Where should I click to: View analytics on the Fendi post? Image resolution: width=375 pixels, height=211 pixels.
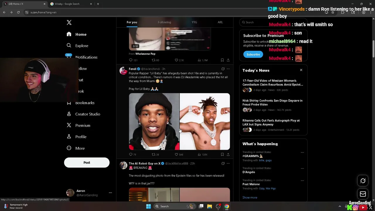(x=199, y=154)
